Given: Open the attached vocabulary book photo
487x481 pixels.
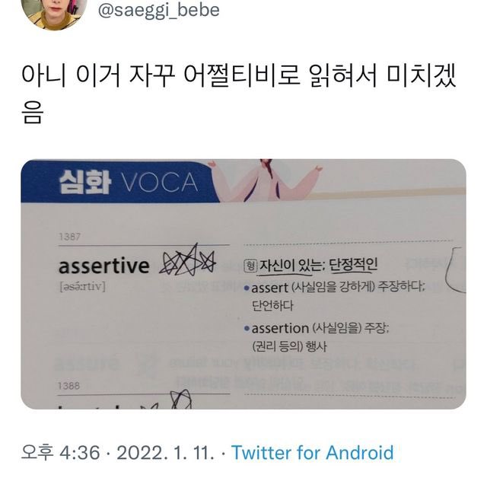Looking at the screenshot, I should tap(243, 284).
